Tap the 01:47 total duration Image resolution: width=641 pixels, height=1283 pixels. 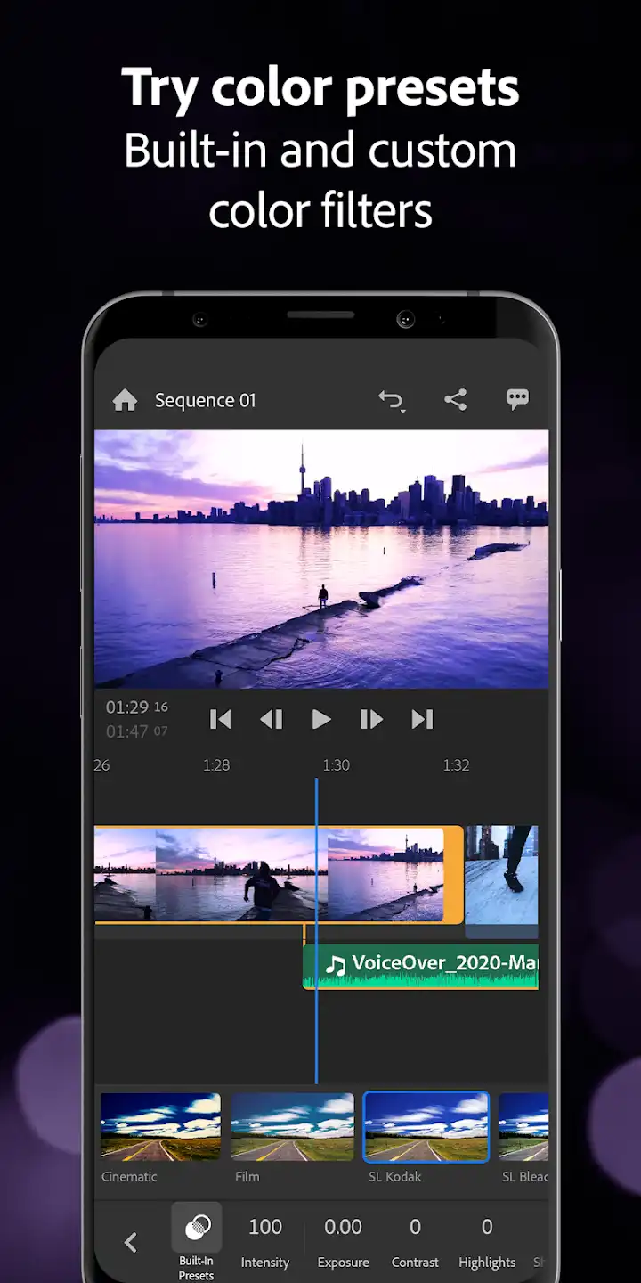pyautogui.click(x=137, y=731)
